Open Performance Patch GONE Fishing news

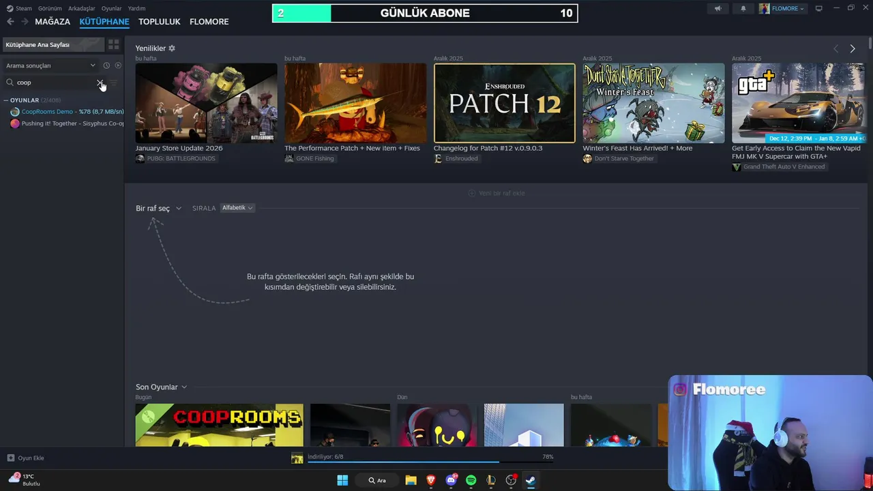[355, 103]
